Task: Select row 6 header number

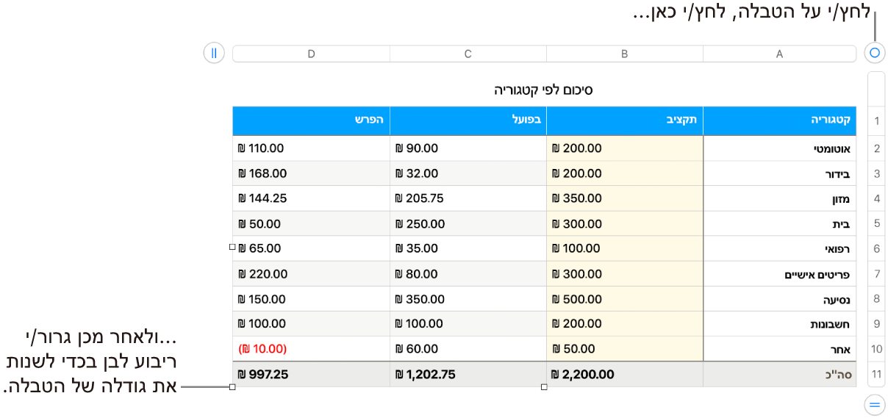Action: tap(876, 249)
